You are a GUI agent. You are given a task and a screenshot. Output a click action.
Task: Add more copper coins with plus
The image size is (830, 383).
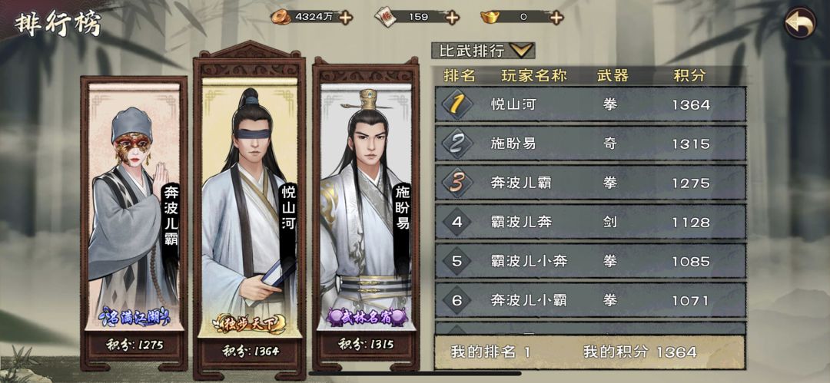(x=346, y=18)
